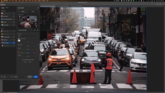Enable the Landscape Mixer filter toggle
Image resolution: width=165 pixels, height=93 pixels.
14,37
